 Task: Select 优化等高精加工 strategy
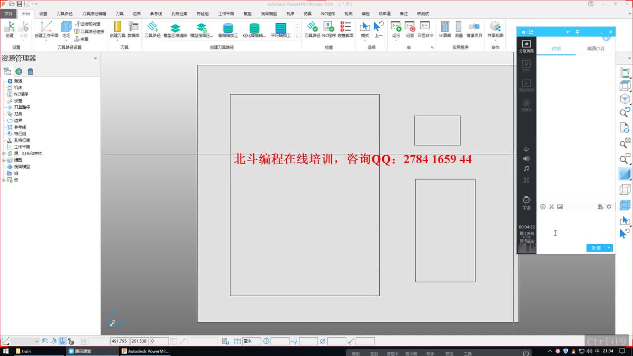254,30
